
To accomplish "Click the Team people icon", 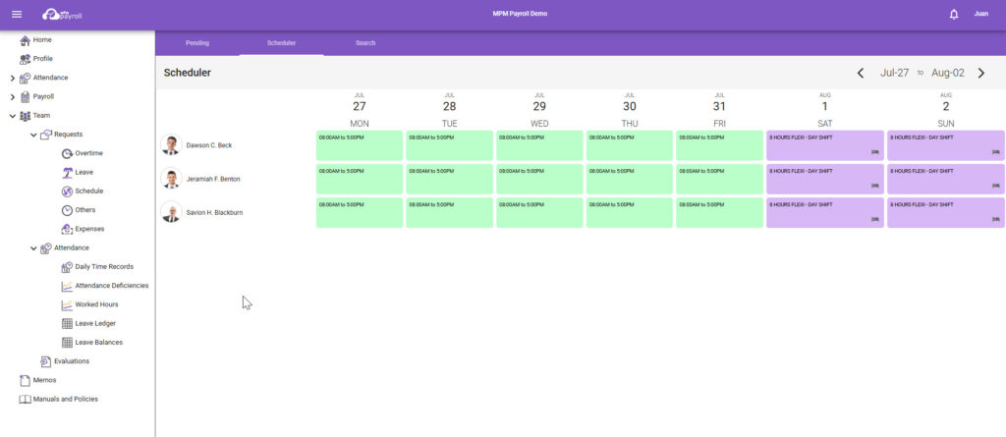I will pyautogui.click(x=25, y=116).
